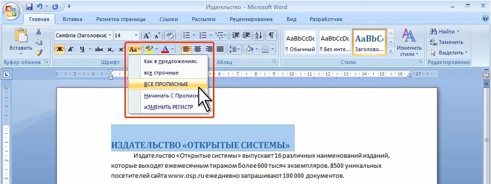Open the Разработчик tab
The height and width of the screenshot is (184, 491).
[326, 19]
